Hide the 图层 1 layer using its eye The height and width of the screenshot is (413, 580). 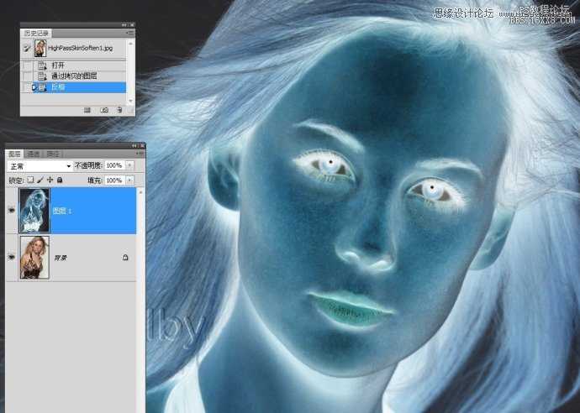pos(12,212)
